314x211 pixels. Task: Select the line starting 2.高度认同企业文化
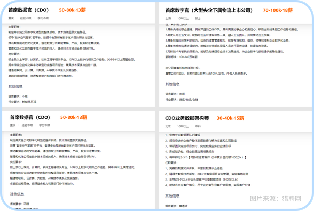[218, 35]
